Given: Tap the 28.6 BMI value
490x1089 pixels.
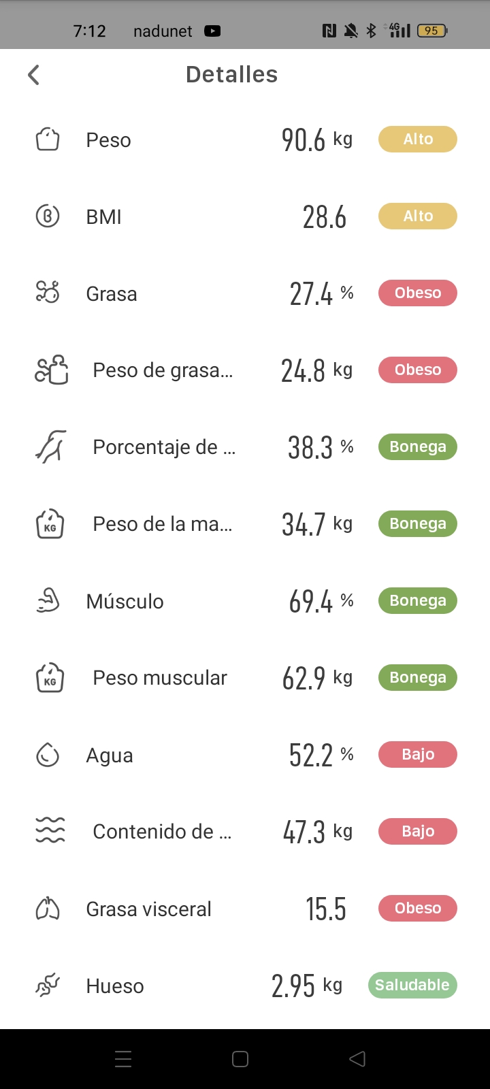Looking at the screenshot, I should (x=325, y=217).
